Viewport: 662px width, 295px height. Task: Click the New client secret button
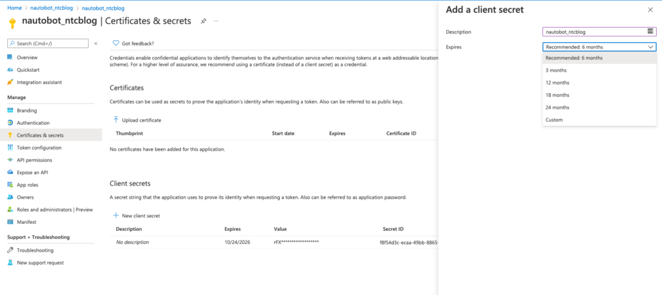(136, 215)
